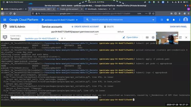The image size is (191, 107).
Task: Show site security padlock info
Action: click(x=36, y=14)
